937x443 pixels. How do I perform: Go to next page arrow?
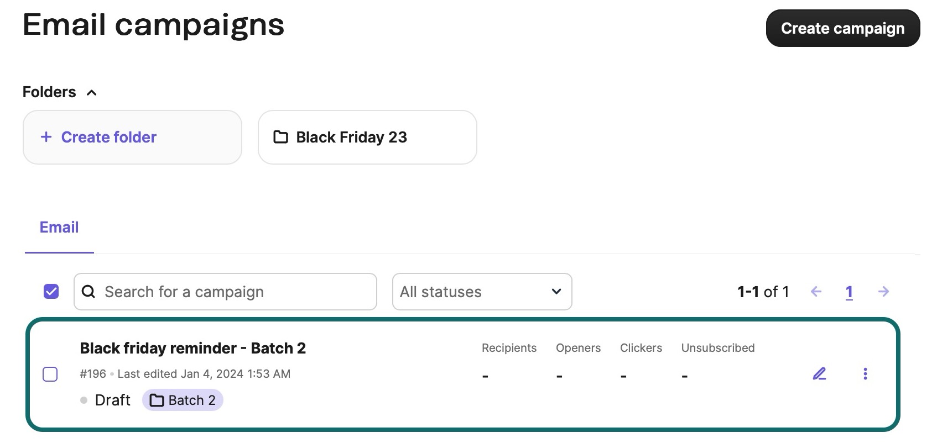(x=883, y=292)
